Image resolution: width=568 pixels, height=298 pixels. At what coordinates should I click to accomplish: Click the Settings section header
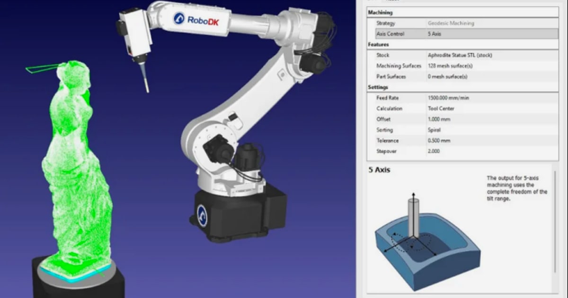378,88
